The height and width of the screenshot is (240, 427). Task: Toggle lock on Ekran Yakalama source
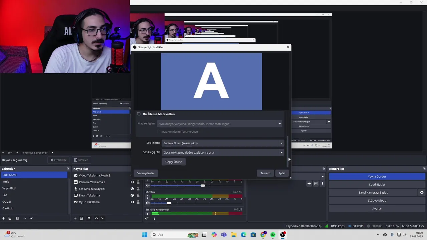pos(138,195)
